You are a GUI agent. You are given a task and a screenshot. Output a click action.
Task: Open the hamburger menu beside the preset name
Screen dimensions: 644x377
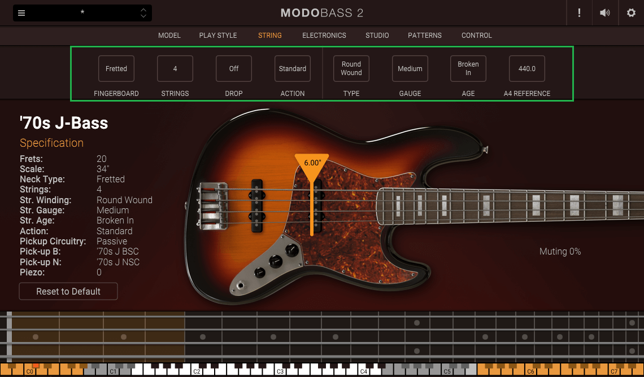pyautogui.click(x=21, y=13)
